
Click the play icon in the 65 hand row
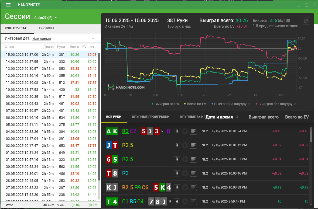(x=185, y=159)
